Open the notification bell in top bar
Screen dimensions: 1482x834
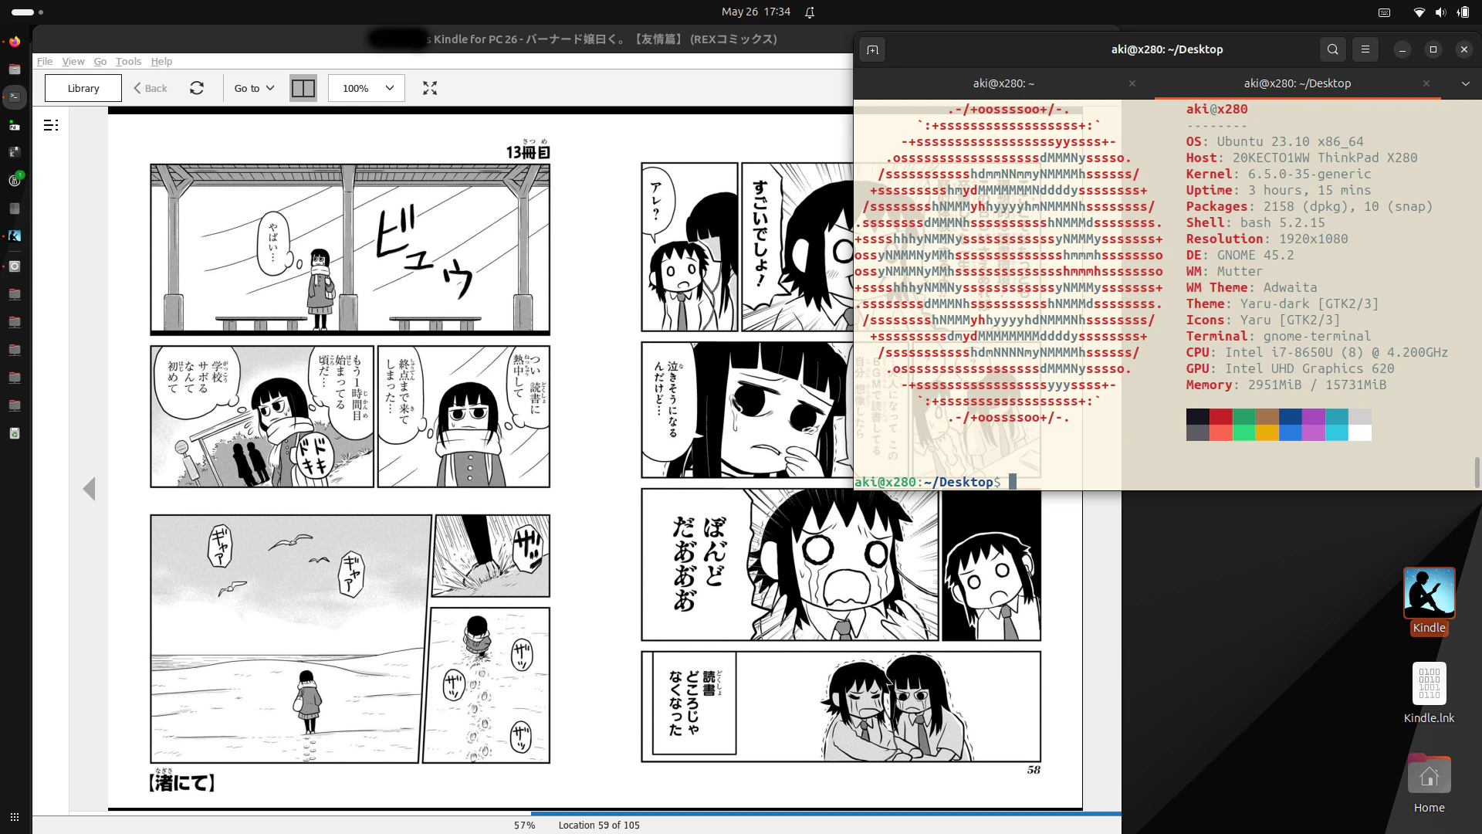810,12
